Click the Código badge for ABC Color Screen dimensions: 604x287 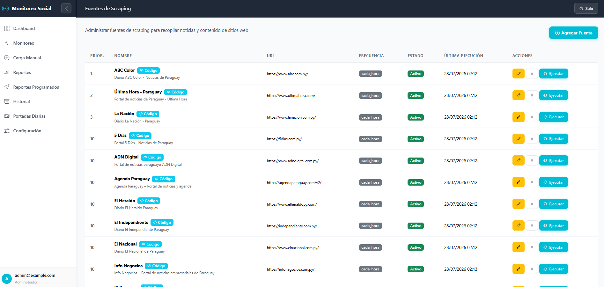[x=149, y=70]
